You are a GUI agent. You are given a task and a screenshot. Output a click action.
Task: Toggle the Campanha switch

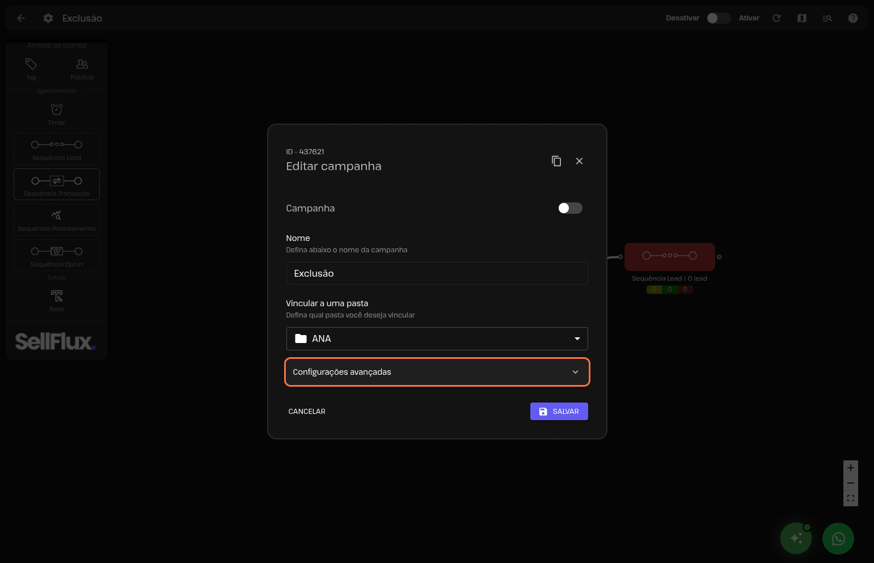pos(570,208)
